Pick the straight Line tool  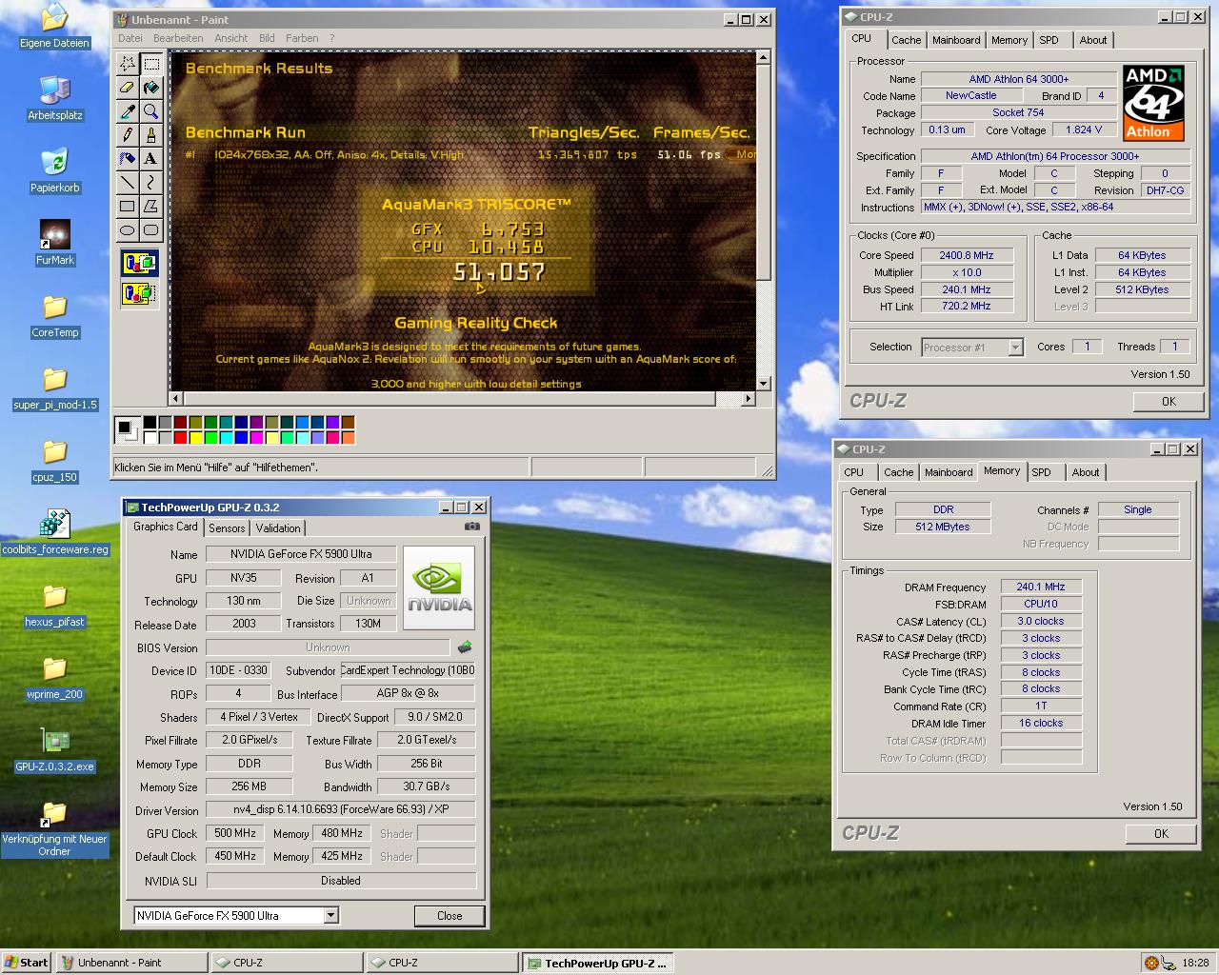128,182
